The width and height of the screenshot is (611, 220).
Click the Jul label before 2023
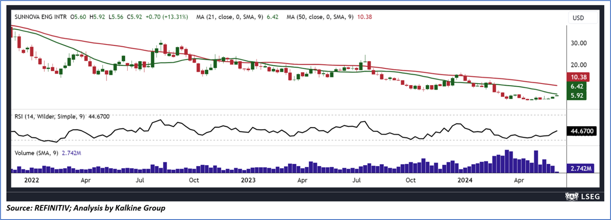pos(140,181)
